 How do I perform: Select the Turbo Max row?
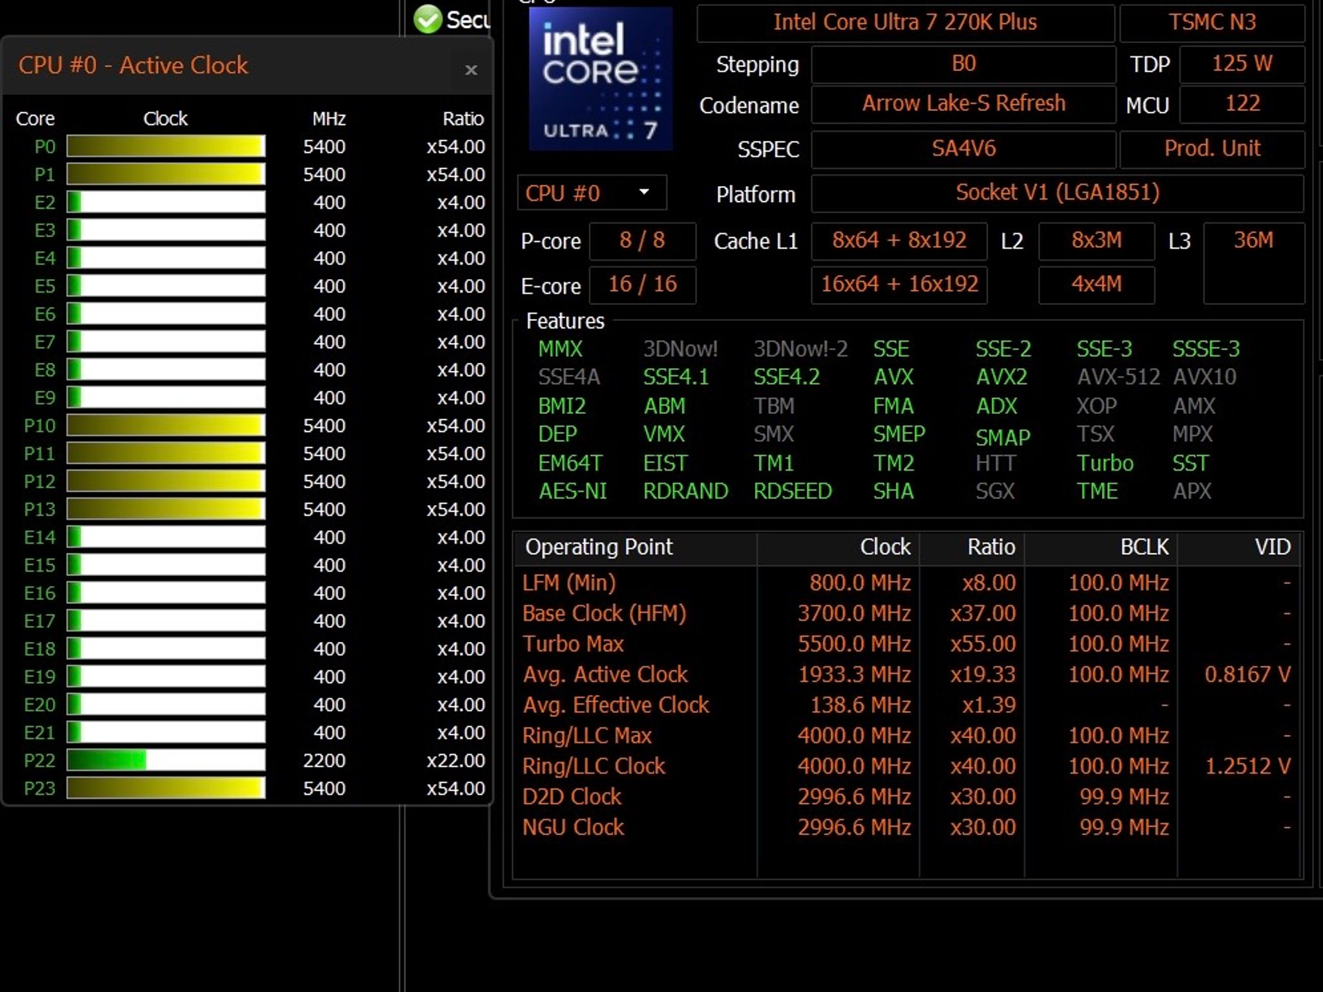907,644
